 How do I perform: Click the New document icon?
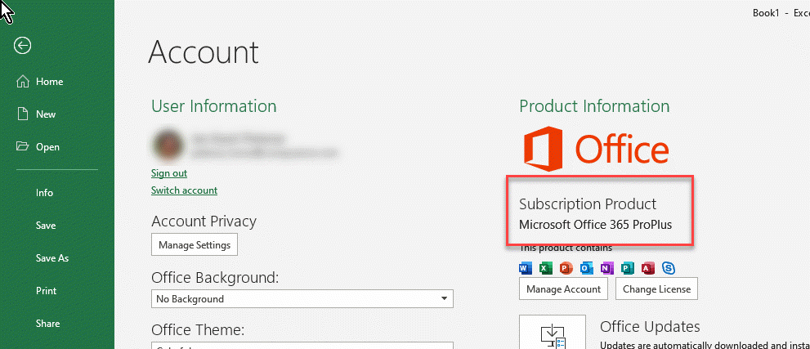coord(22,114)
